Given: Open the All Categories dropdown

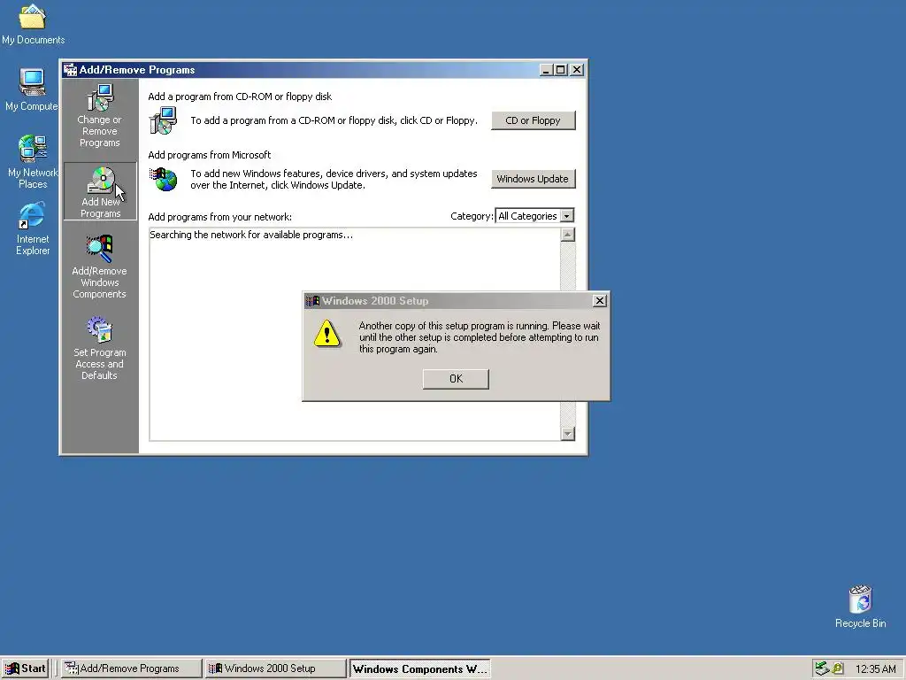Looking at the screenshot, I should coord(534,216).
